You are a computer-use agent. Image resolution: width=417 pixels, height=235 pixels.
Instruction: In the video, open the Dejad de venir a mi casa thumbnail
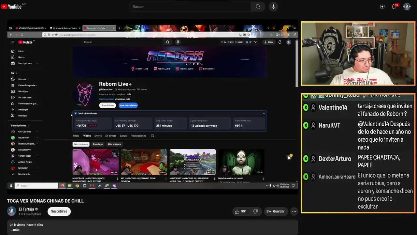(x=241, y=162)
